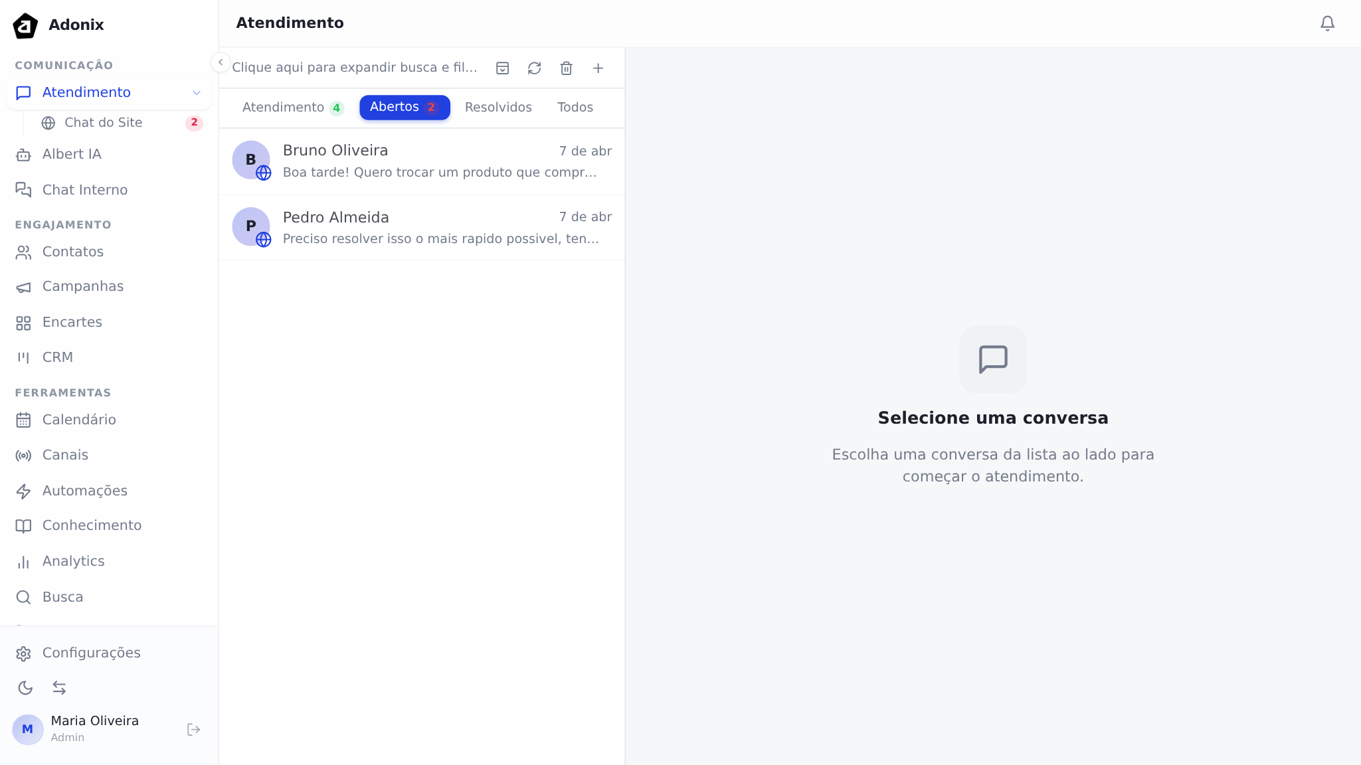
Task: Click the Configurações gear icon
Action: pos(23,653)
